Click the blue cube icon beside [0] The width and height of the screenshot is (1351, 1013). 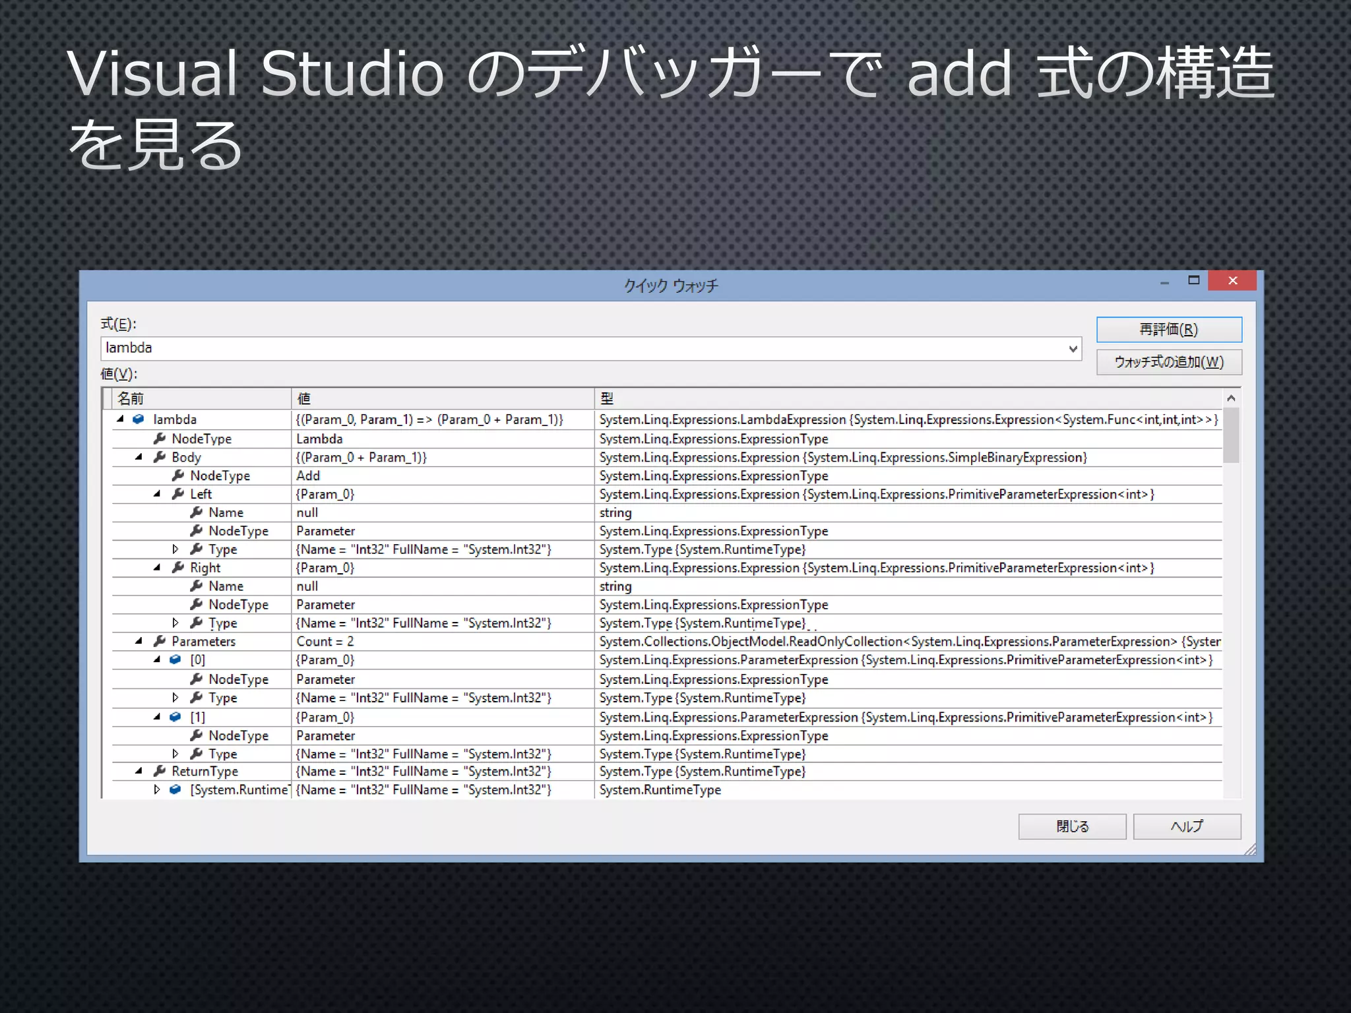[175, 660]
